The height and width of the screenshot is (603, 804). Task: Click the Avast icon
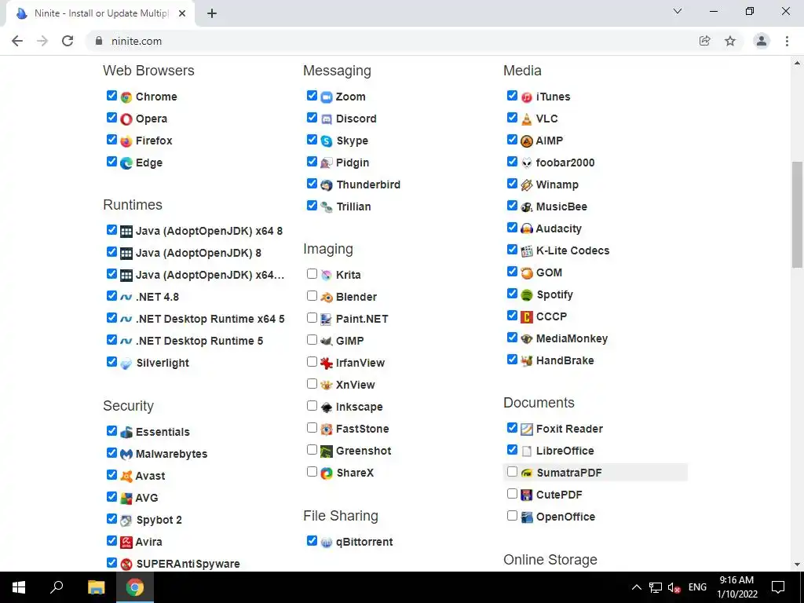click(x=126, y=477)
